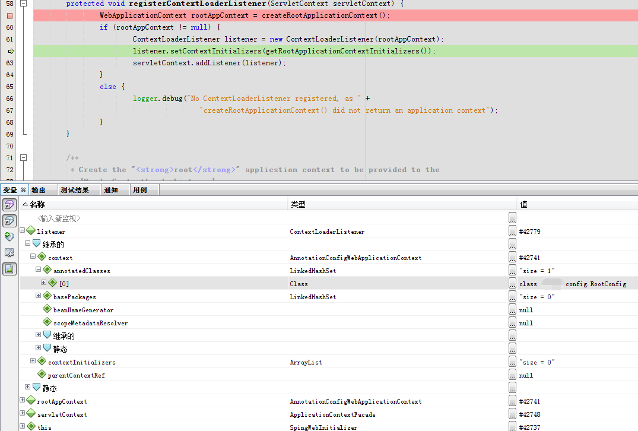Image resolution: width=638 pixels, height=431 pixels.
Task: Click the first debugger sidebar icon in variables panel
Action: pos(9,205)
